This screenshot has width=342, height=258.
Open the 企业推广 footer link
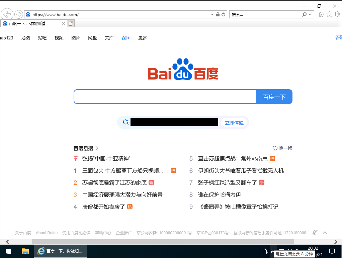pos(124,233)
